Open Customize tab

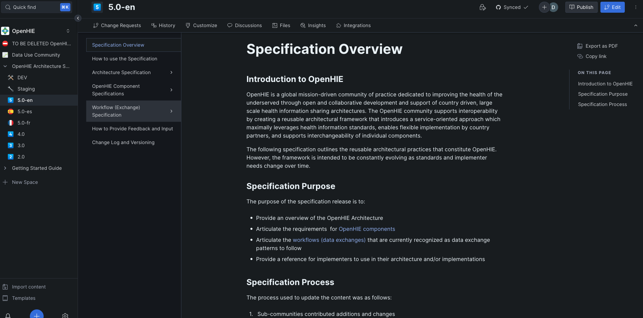point(201,25)
